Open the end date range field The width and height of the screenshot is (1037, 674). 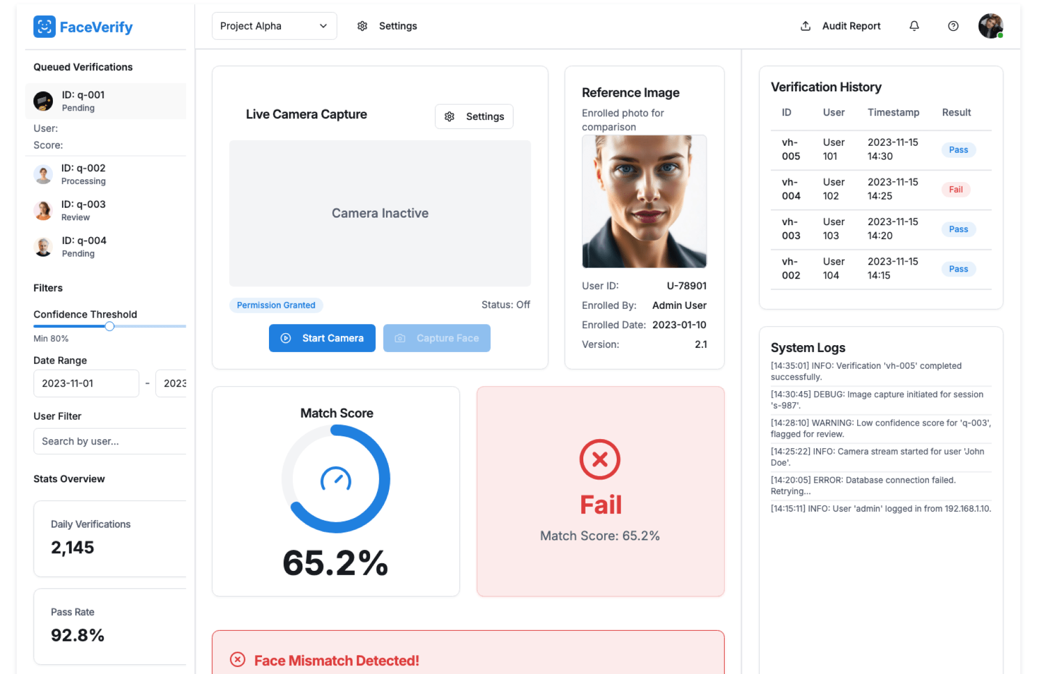pos(172,383)
